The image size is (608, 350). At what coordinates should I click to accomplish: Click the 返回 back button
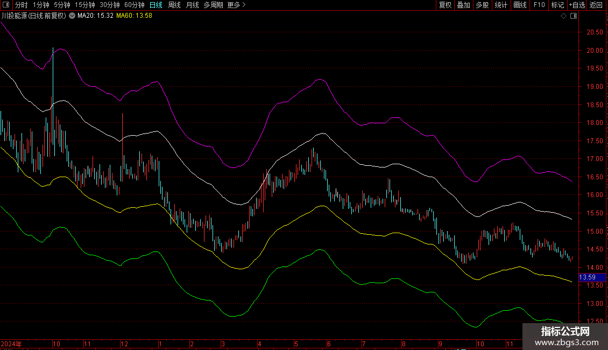(596, 5)
